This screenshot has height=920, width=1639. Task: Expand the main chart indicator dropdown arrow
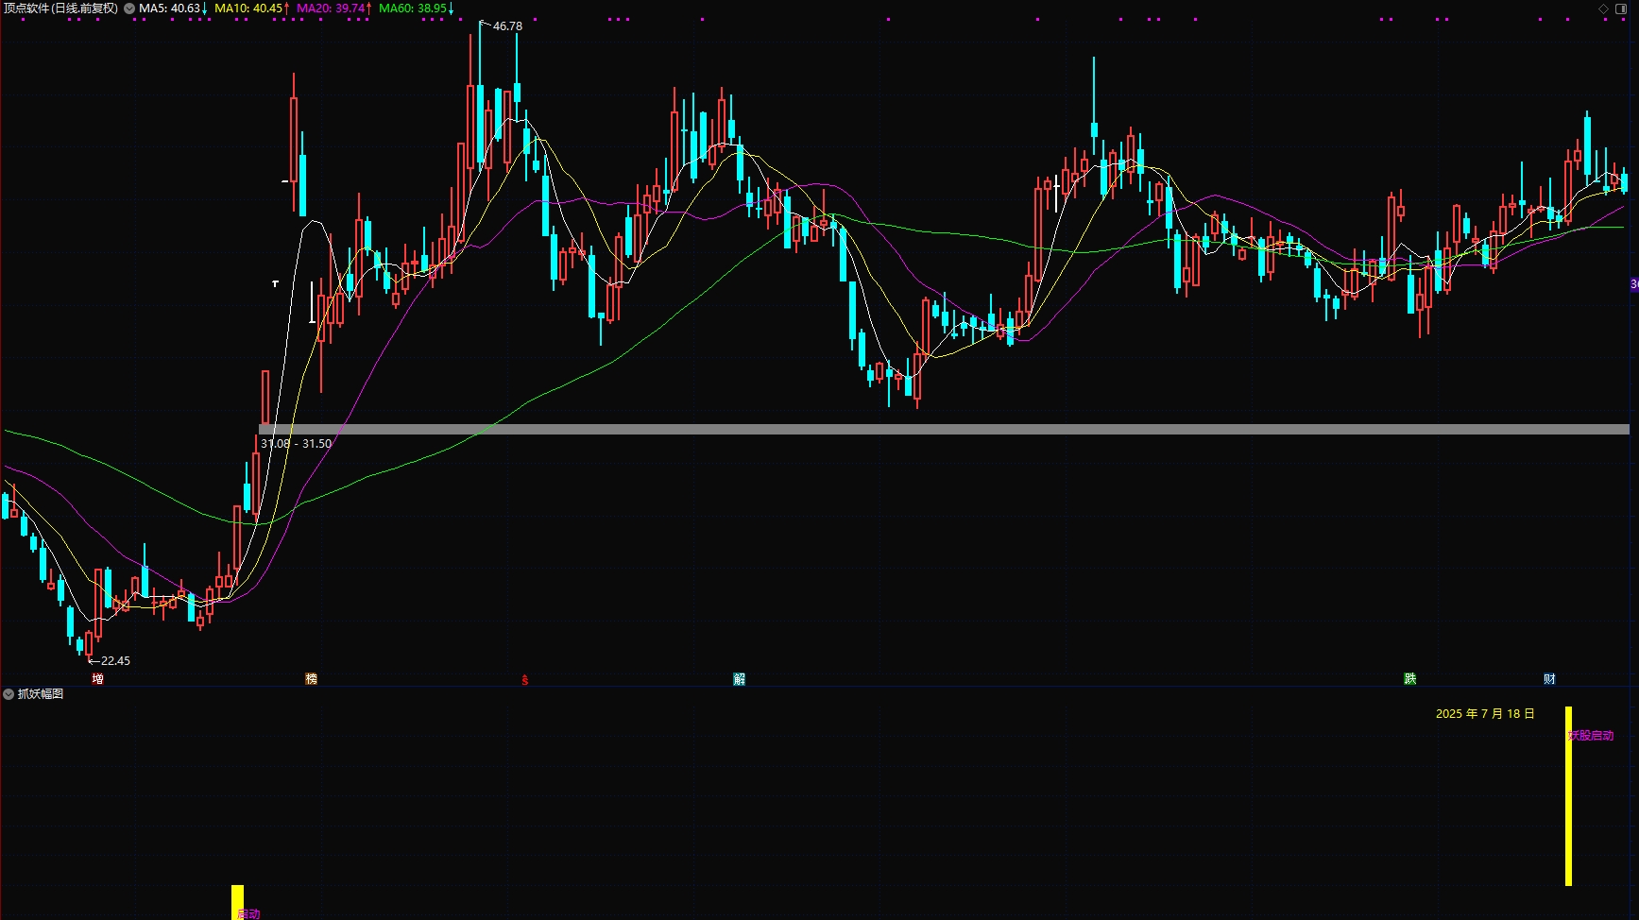tap(129, 9)
